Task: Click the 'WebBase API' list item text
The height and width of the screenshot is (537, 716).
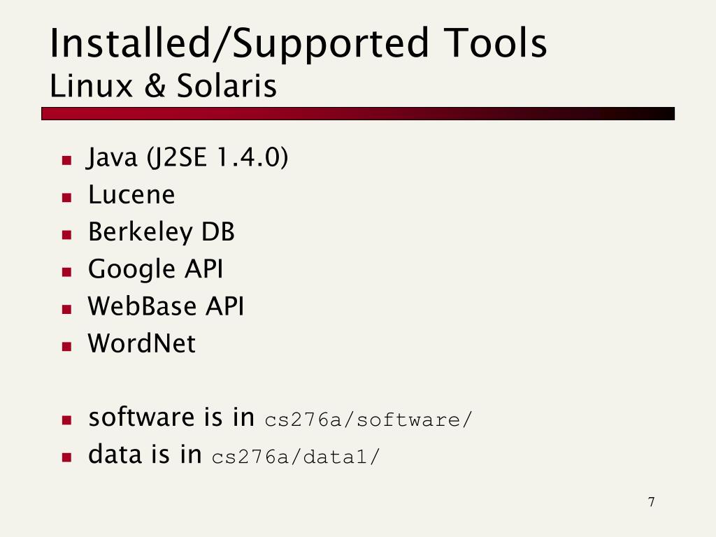Action: coord(166,306)
